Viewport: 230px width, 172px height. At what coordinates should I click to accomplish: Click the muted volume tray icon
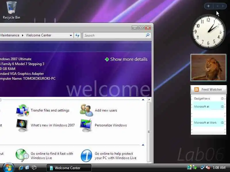[208, 167]
